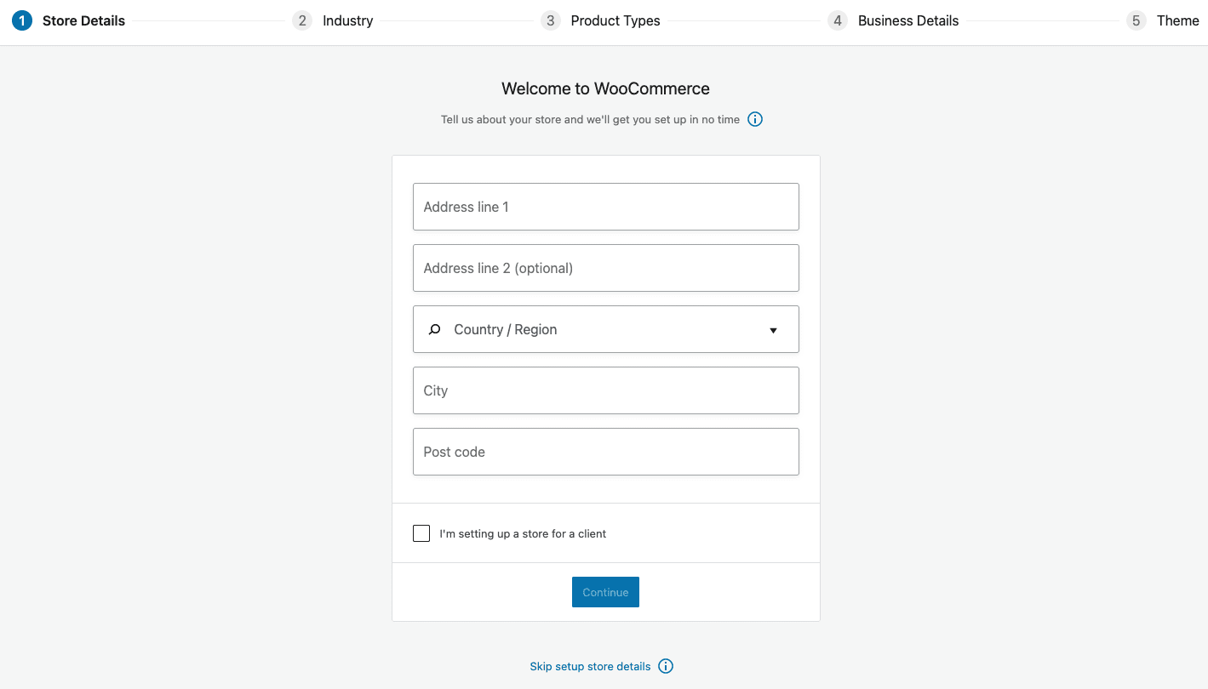
Task: Select the Business Details step label
Action: click(x=907, y=20)
